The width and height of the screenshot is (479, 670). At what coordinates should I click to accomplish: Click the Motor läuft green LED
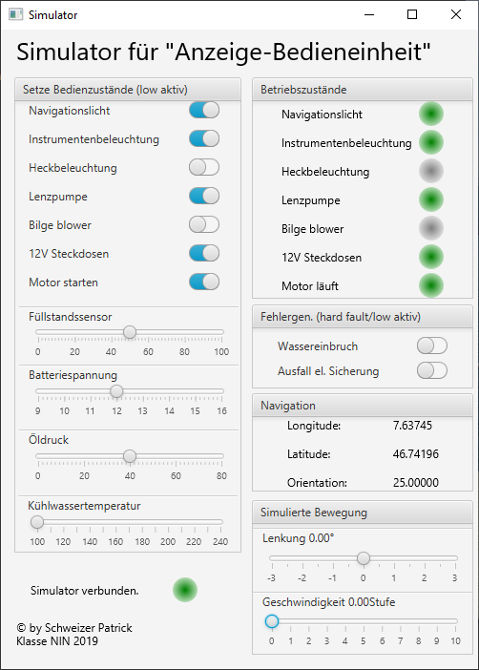coord(430,286)
